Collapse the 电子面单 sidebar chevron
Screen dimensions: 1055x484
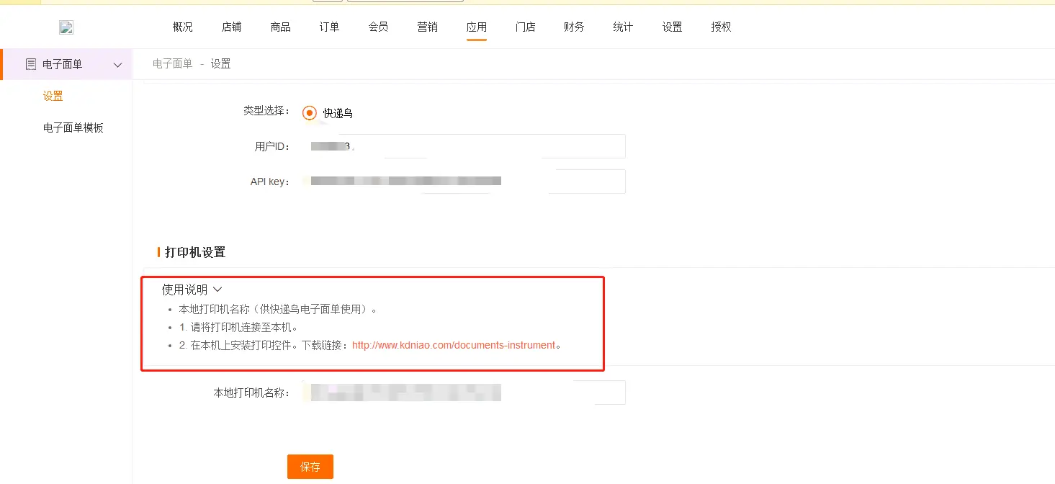pos(118,65)
